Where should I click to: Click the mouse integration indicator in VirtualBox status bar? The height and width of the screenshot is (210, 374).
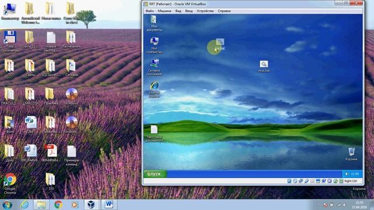click(x=335, y=181)
